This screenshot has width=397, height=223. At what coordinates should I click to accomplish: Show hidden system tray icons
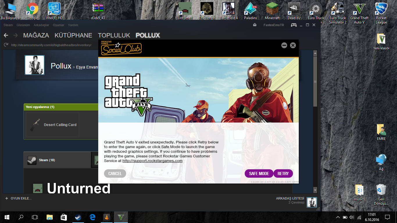338,217
